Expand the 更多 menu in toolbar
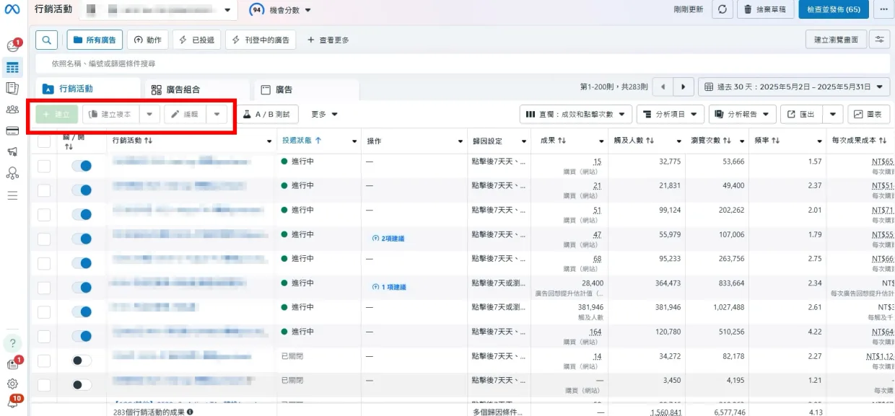This screenshot has width=895, height=416. 325,114
